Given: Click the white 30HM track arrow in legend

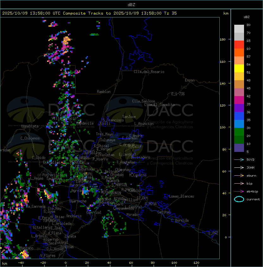Looking at the screenshot, I should (x=239, y=167).
